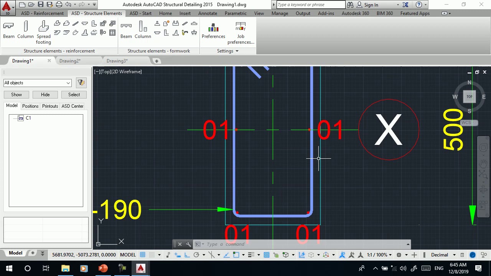Open the Preferences settings icon
491x276 pixels.
point(213,31)
